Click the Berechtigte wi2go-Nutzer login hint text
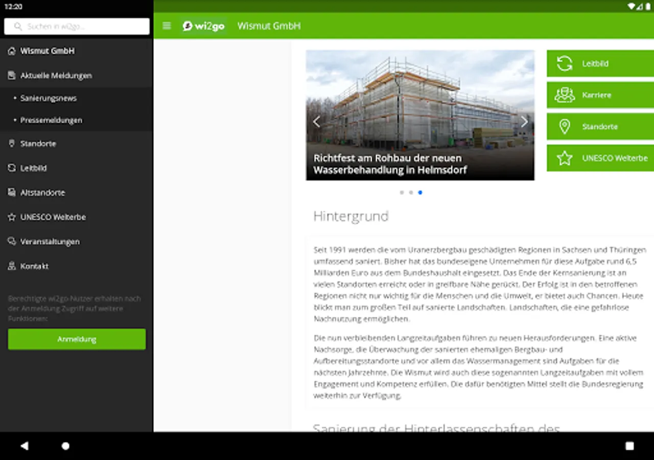This screenshot has width=654, height=460. pyautogui.click(x=74, y=308)
